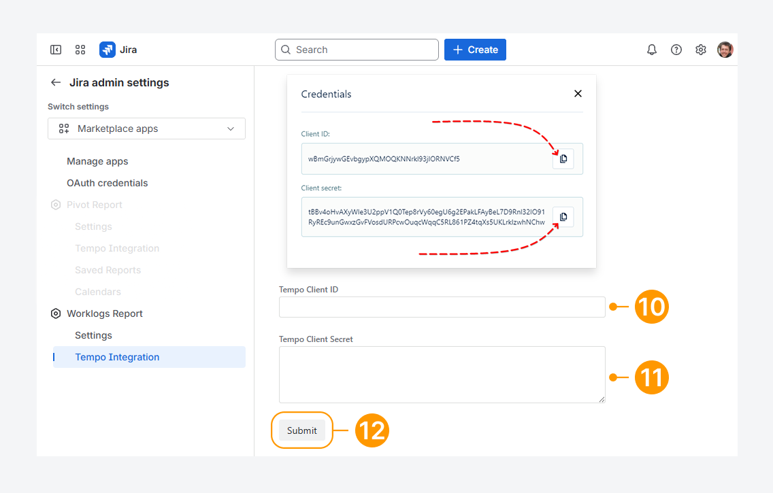
Task: Open Settings under Pivot Report
Action: tap(94, 226)
